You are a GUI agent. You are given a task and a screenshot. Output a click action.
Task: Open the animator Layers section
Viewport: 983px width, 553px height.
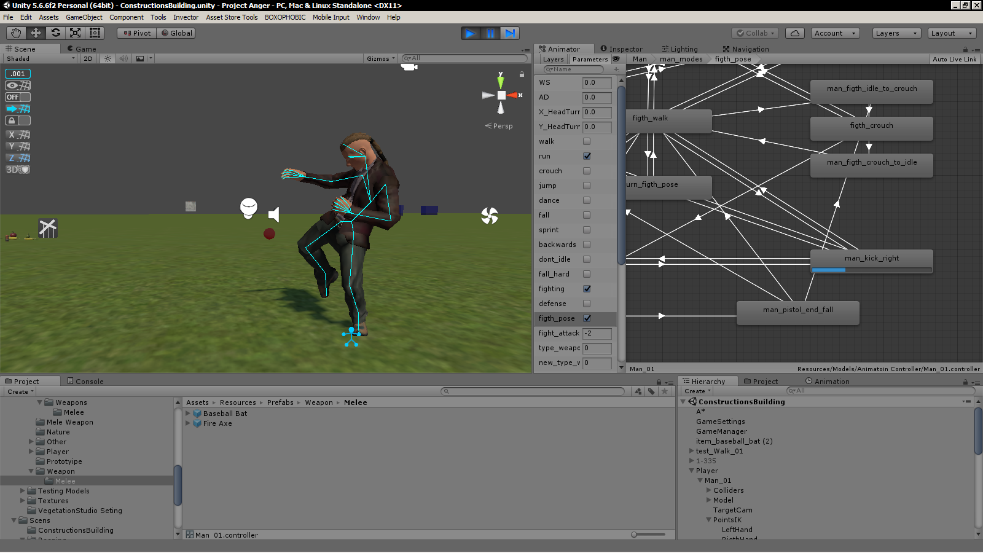[553, 60]
